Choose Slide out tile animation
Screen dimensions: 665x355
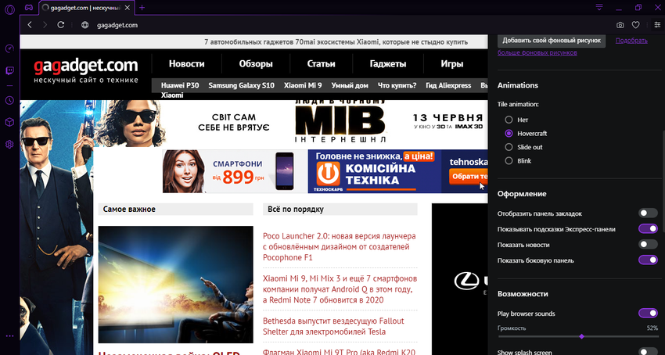[x=509, y=147]
